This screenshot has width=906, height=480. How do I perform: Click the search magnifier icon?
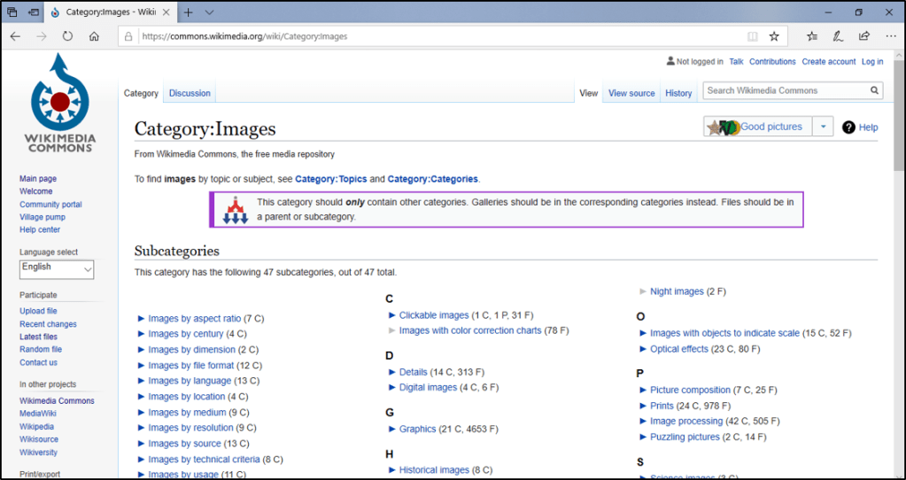pyautogui.click(x=874, y=90)
